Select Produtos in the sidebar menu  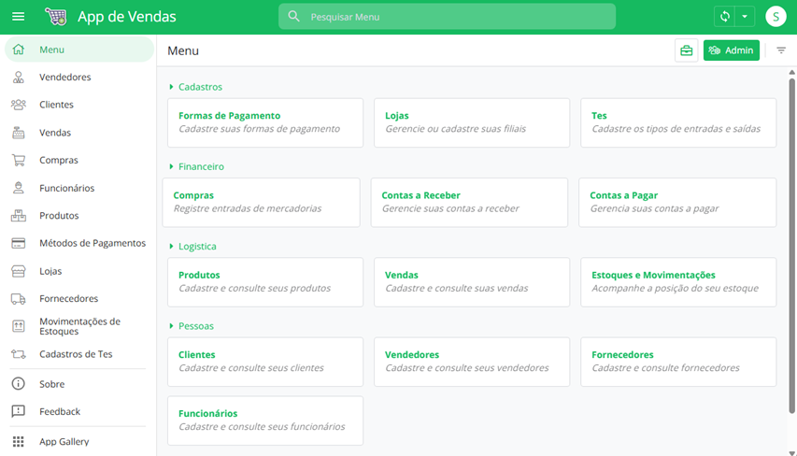tap(58, 216)
